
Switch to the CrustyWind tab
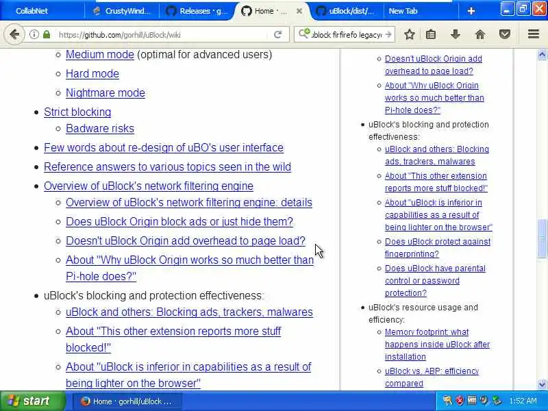(123, 11)
